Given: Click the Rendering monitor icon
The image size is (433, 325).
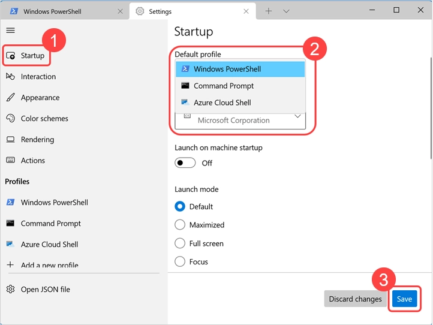Looking at the screenshot, I should (x=10, y=140).
